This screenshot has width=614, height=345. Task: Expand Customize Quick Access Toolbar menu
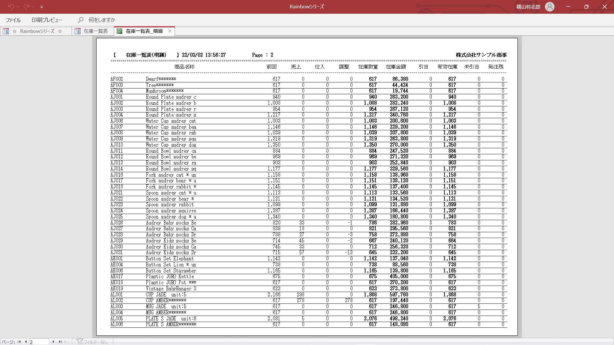pyautogui.click(x=42, y=7)
